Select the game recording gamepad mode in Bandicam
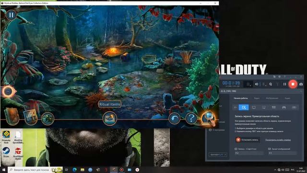307x173 pixels. [283, 107]
